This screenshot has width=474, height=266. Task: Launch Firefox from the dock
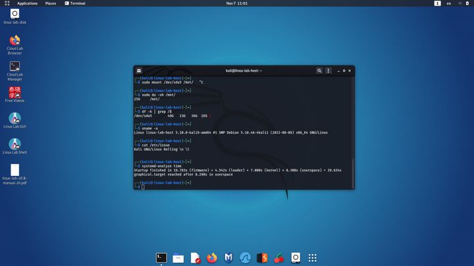(212, 258)
